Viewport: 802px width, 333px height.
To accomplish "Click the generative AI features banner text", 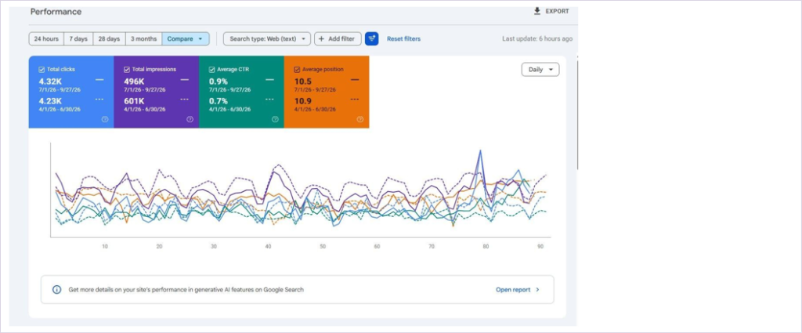I will pos(186,290).
